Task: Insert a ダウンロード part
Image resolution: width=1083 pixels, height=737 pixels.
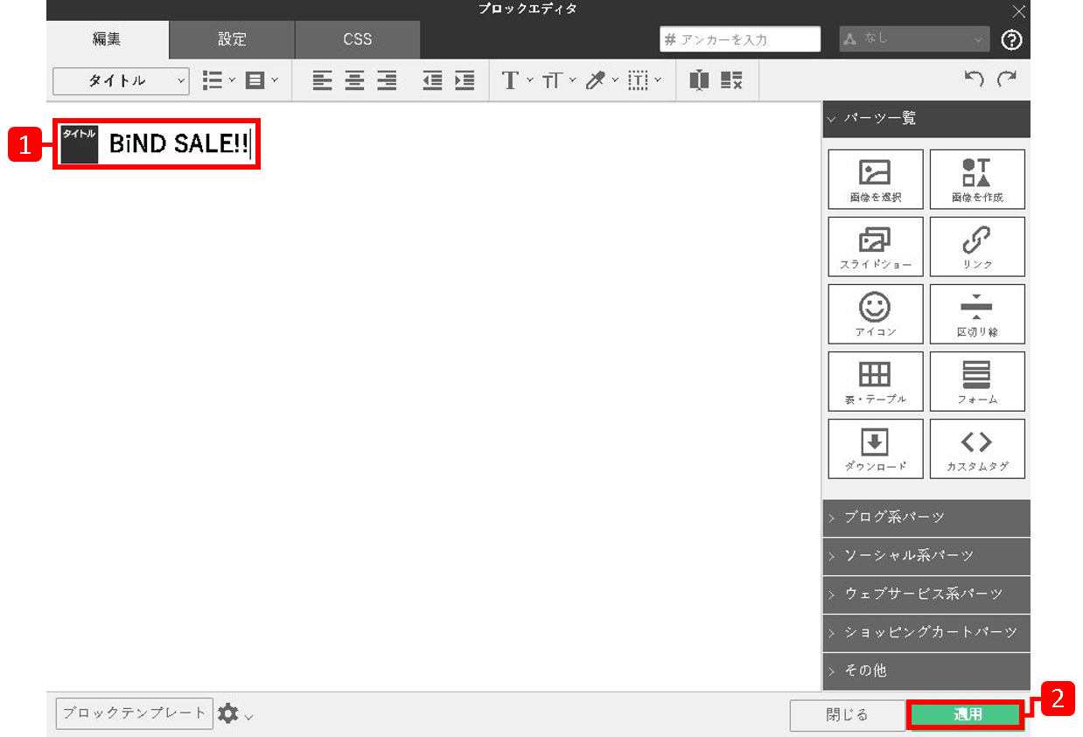Action: pos(876,448)
